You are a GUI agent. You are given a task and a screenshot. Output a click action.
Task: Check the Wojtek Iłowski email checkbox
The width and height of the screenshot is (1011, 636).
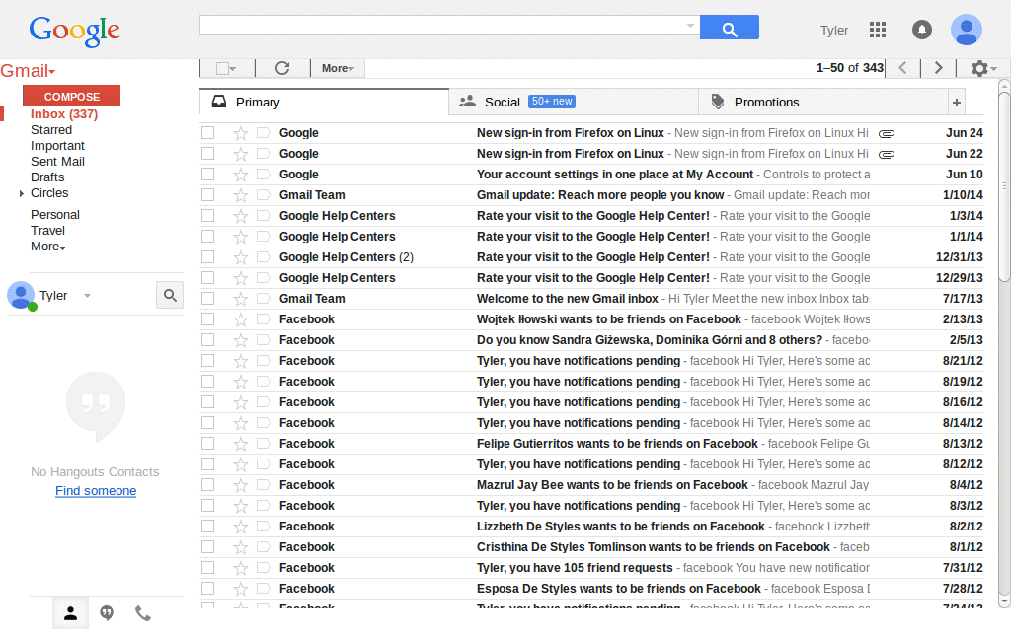[207, 318]
